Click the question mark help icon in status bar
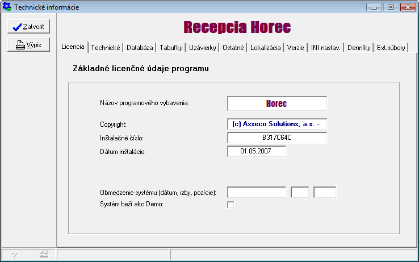 click(x=14, y=255)
